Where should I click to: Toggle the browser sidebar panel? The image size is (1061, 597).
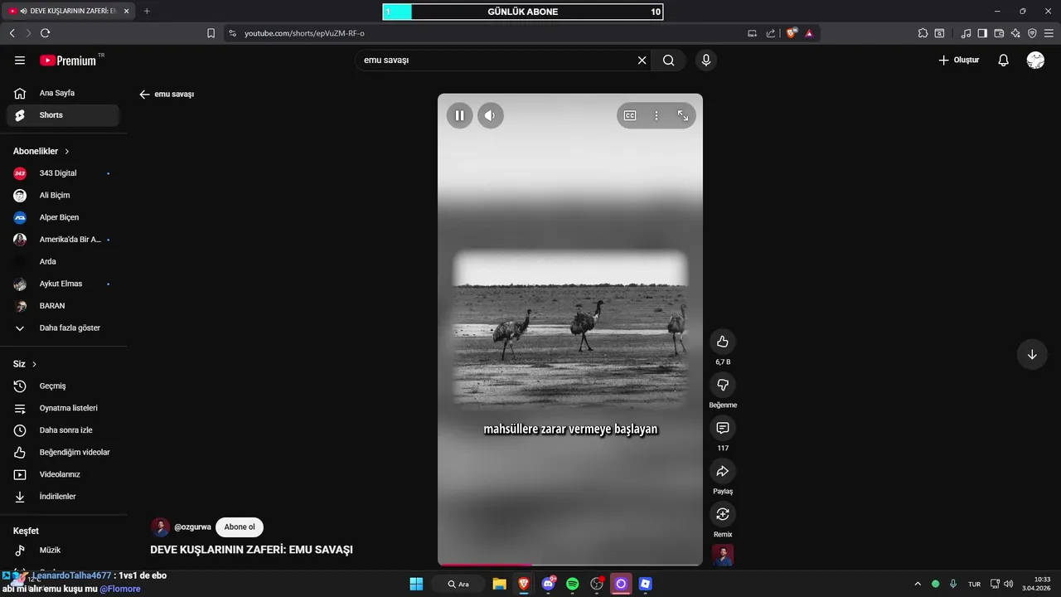982,33
